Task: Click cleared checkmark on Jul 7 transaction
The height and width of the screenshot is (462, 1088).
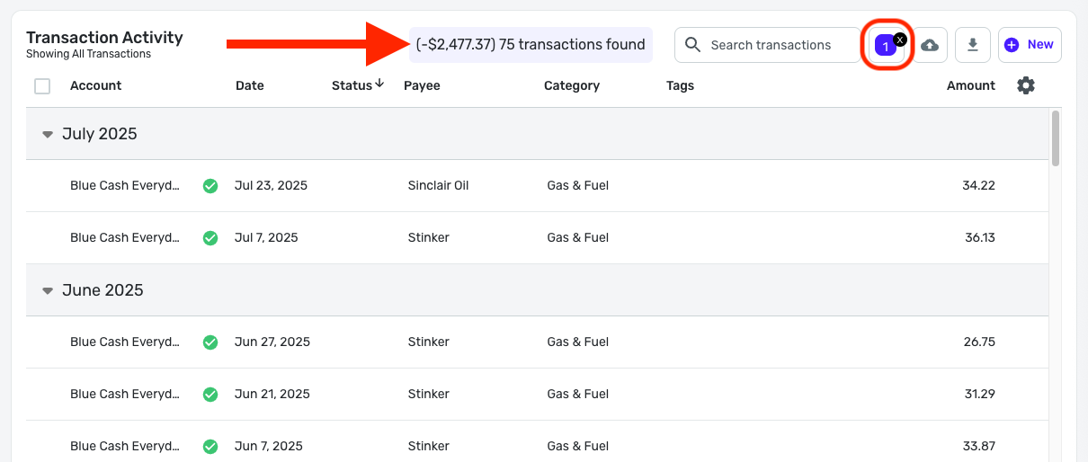Action: [x=210, y=238]
